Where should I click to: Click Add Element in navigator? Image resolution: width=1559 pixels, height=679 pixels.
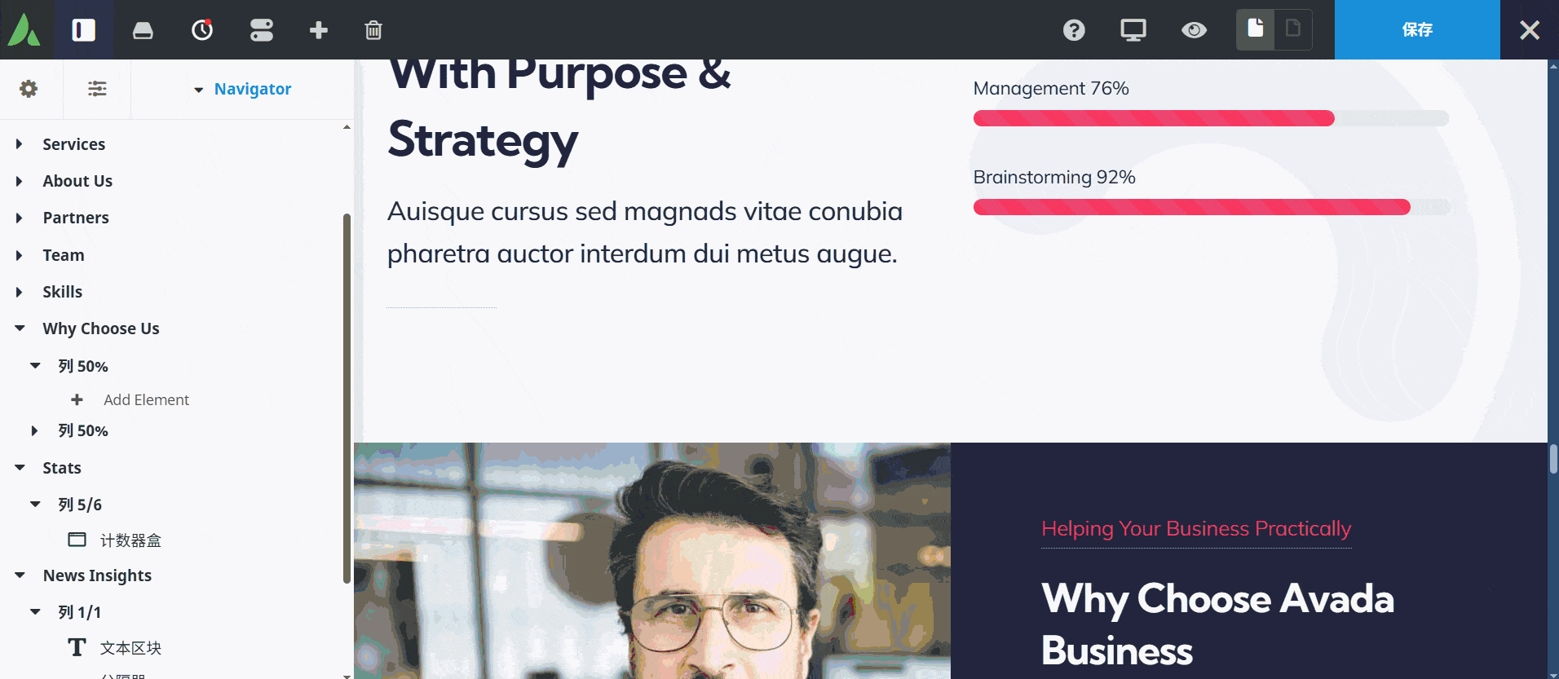[x=145, y=399]
